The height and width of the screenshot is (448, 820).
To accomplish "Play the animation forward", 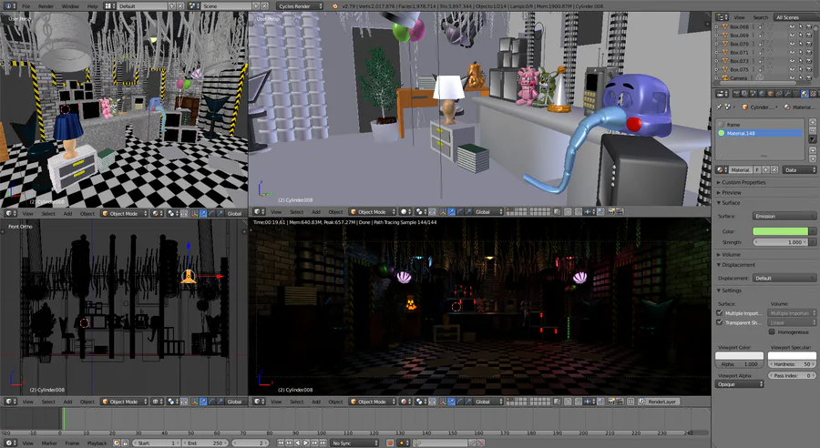I will [x=306, y=443].
